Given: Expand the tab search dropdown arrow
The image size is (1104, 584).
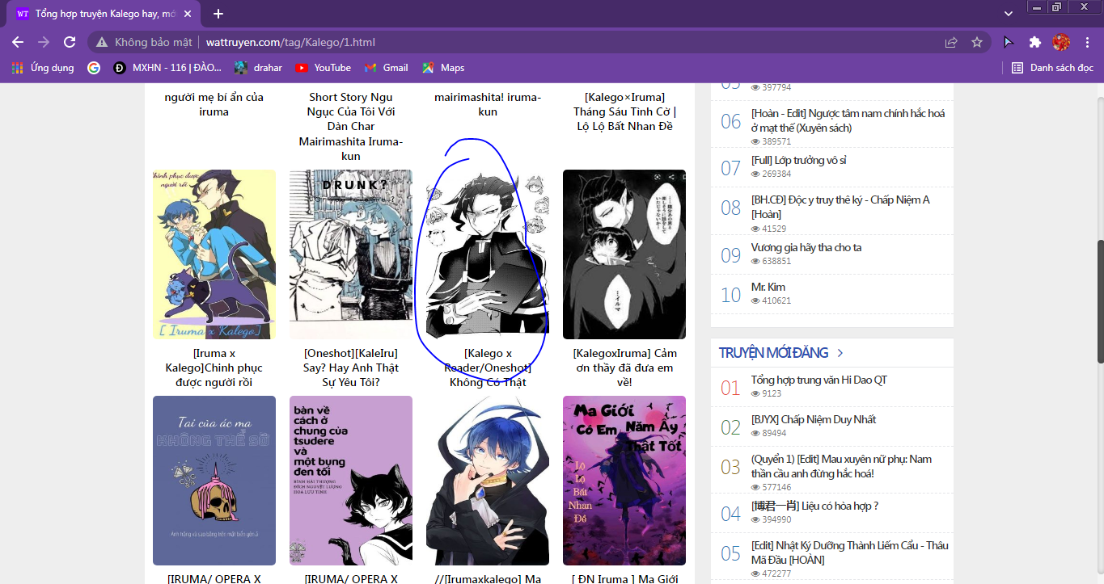Looking at the screenshot, I should point(1008,14).
